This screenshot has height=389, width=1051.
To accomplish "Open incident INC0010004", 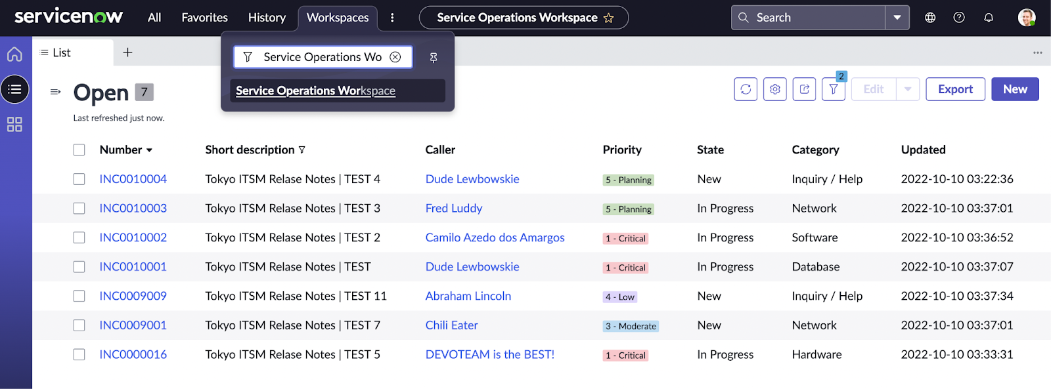I will click(x=133, y=179).
